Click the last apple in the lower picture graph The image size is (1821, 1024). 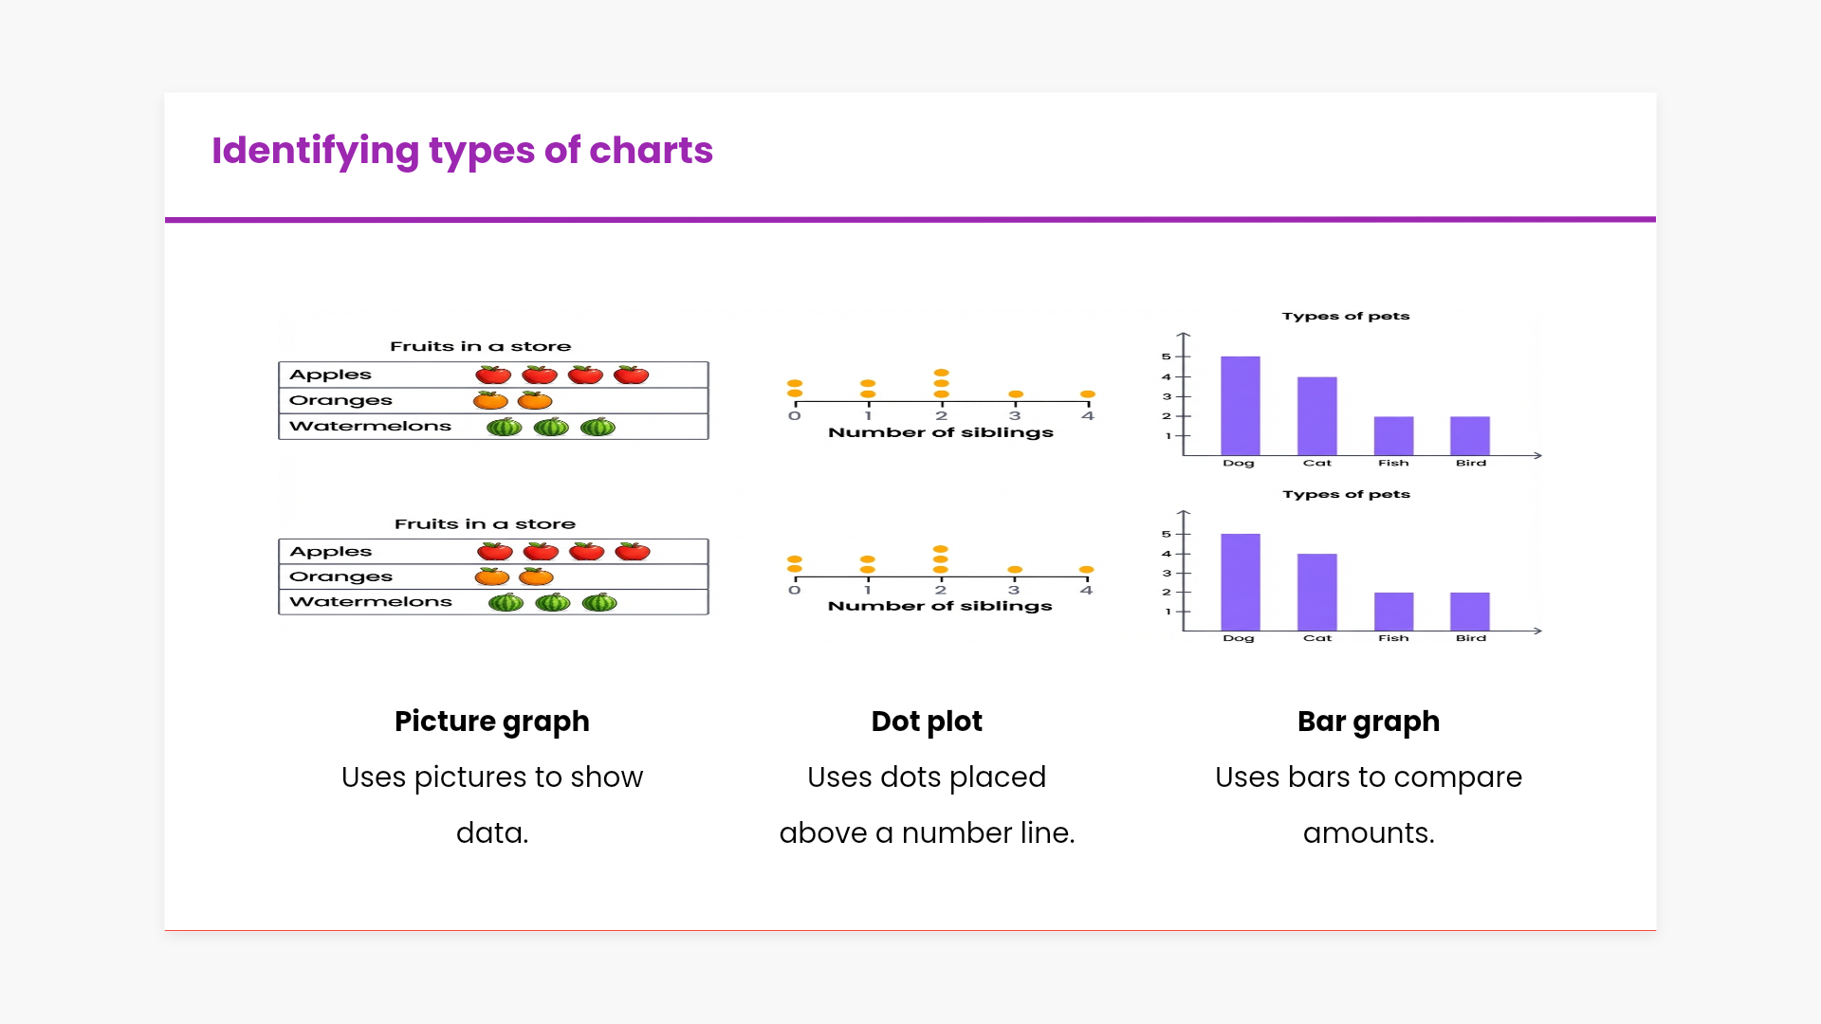[x=633, y=552]
